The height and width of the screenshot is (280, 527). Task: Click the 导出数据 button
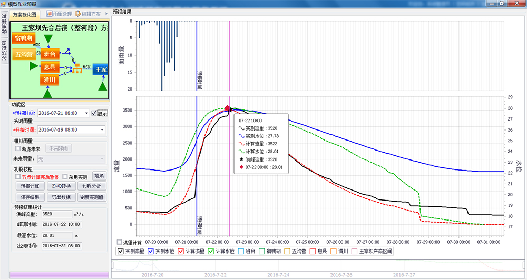61,197
